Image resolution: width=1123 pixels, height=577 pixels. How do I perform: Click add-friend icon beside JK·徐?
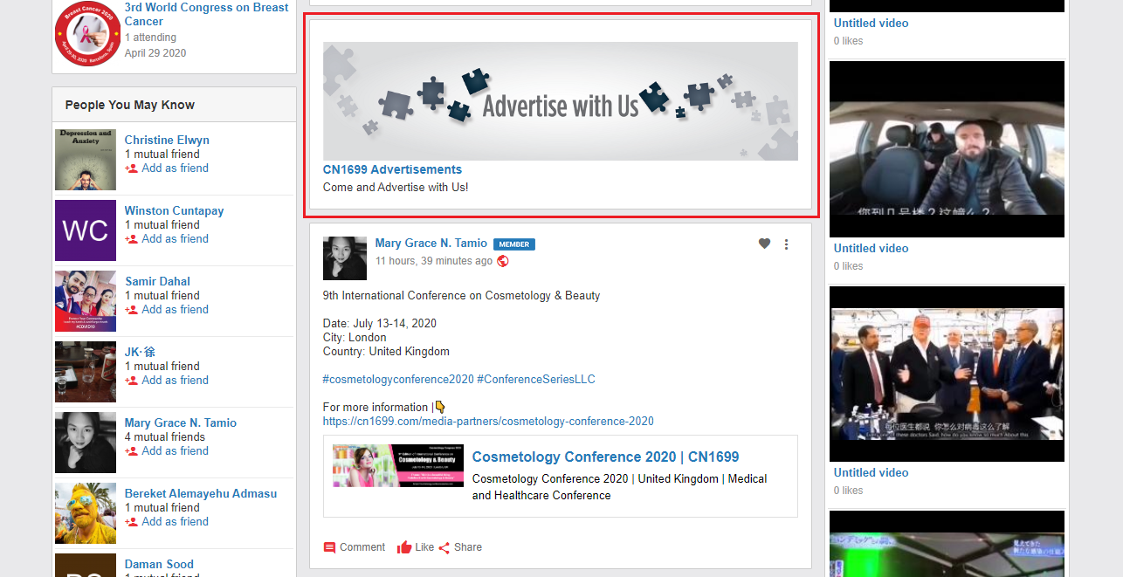pos(131,381)
